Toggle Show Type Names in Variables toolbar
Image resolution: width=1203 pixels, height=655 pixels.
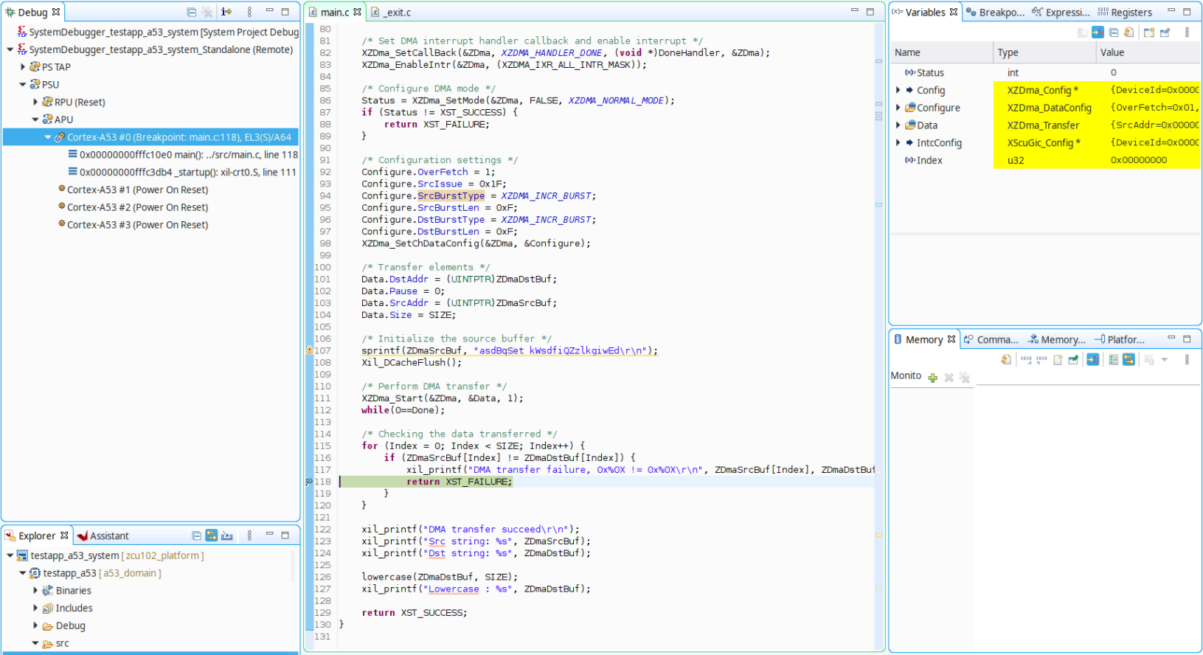(x=1098, y=32)
